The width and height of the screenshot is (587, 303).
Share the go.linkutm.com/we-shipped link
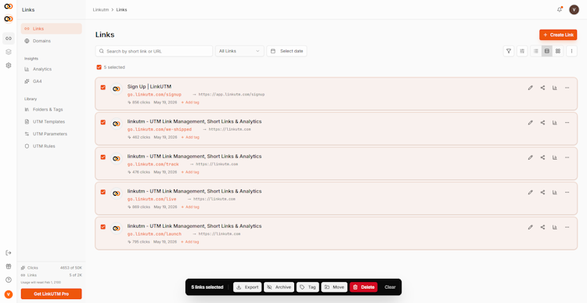tap(542, 122)
